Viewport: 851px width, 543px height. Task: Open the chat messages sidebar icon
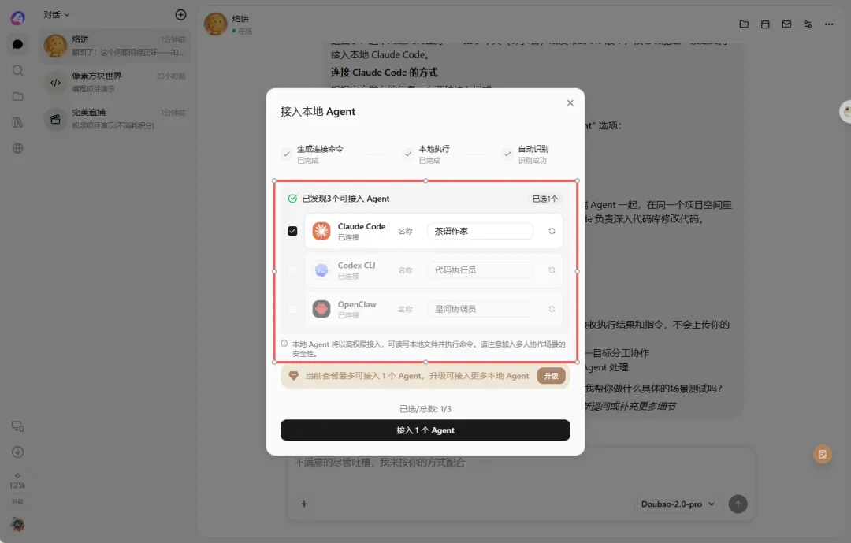pyautogui.click(x=17, y=44)
